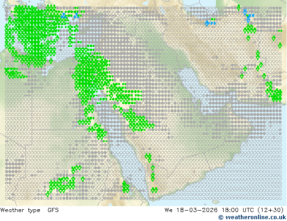This screenshot has width=287, height=221.
Task: Click the 'We 18-03-2026 18:00 UTC (12+30)' timestamp
Action: [x=224, y=210]
